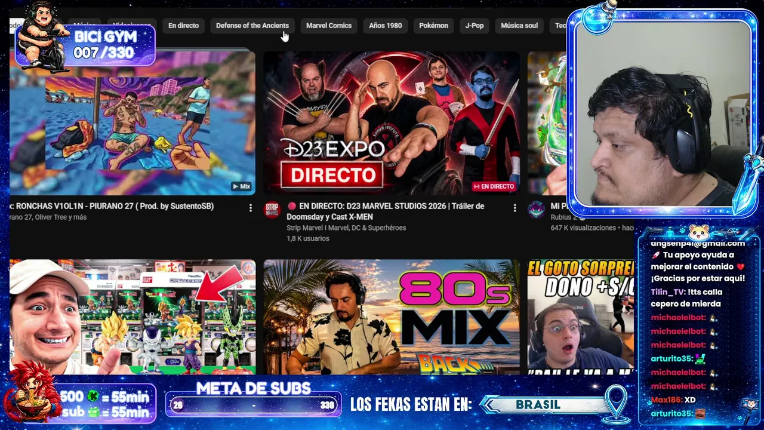764x430 pixels.
Task: Play the 80s MIX video thumbnail
Action: click(392, 317)
